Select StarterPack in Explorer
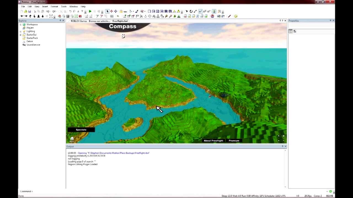 (x=32, y=38)
